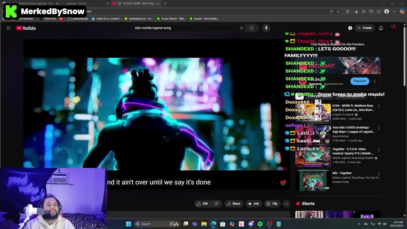The width and height of the screenshot is (407, 229).
Task: Open YouTube notifications bell
Action: 381,28
